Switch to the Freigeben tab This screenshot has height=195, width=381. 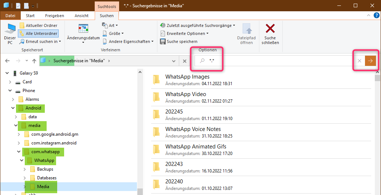(x=55, y=16)
